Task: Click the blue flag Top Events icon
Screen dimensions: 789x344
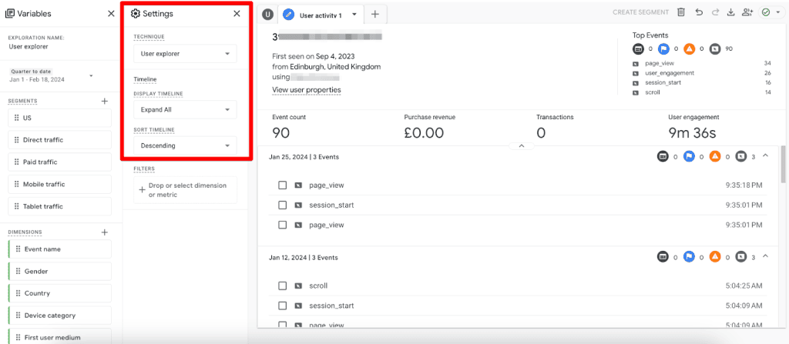Action: point(664,49)
